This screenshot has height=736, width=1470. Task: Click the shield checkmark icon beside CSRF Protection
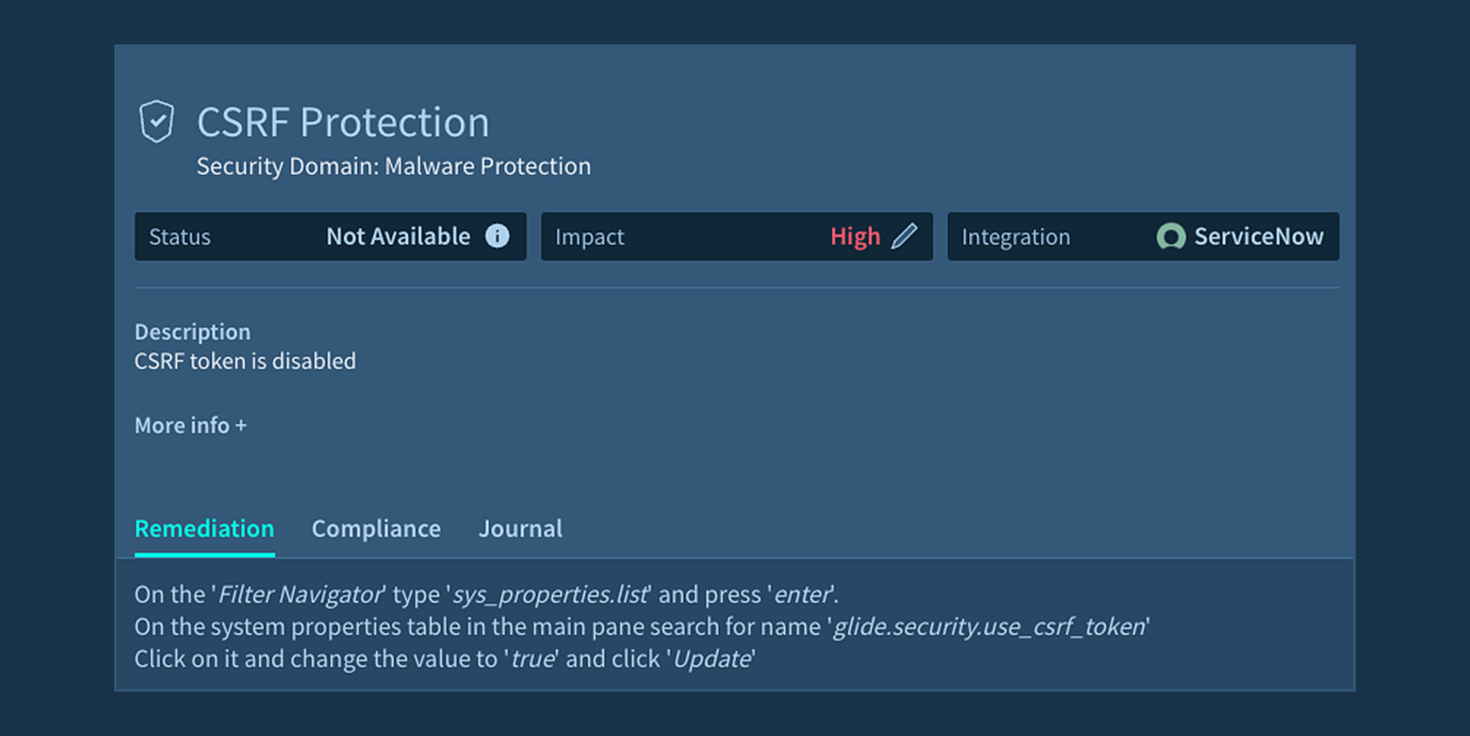point(156,121)
